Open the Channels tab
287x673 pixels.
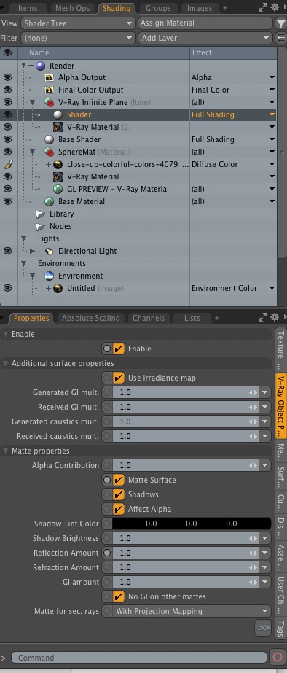149,318
